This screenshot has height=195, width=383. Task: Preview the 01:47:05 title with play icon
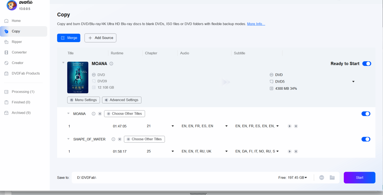(x=289, y=126)
